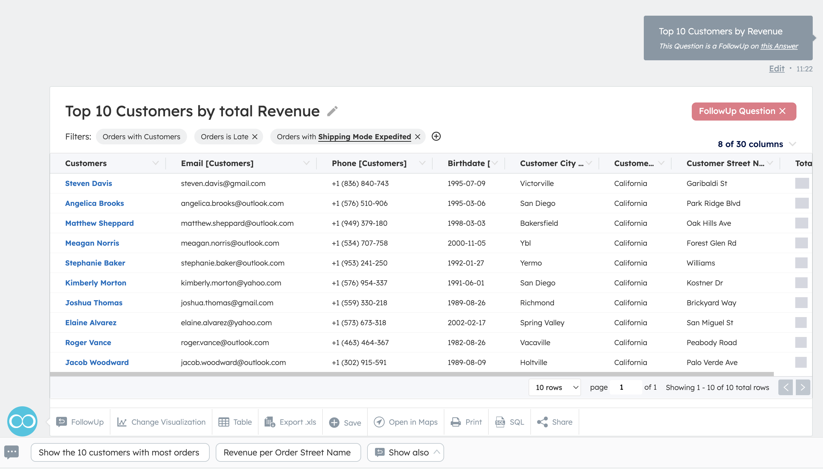
Task: Edit the title using the pencil icon
Action: click(x=332, y=111)
